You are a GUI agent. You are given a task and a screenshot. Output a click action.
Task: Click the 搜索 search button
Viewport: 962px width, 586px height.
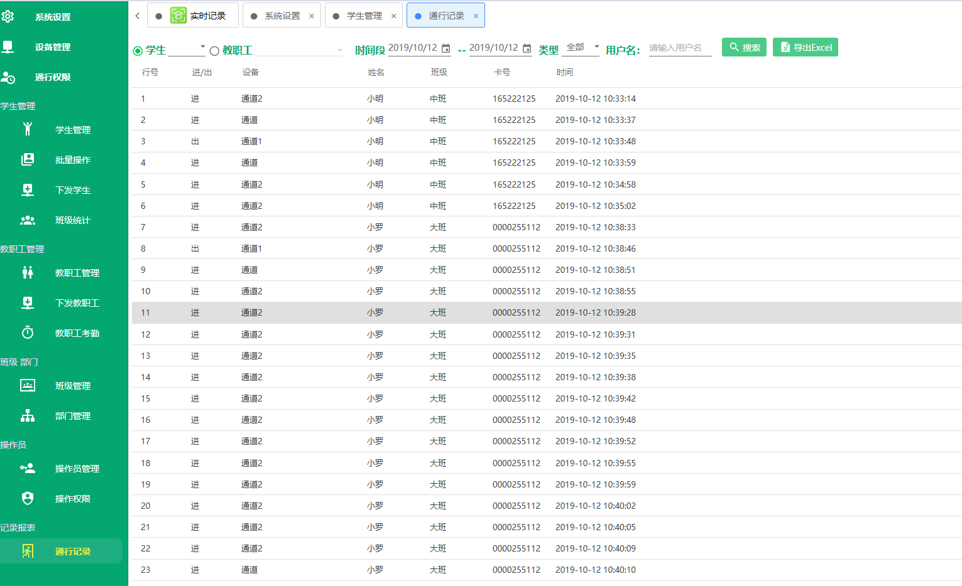pos(744,47)
